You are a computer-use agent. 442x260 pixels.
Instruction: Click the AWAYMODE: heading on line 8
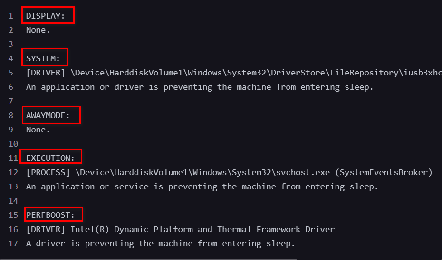tap(48, 115)
